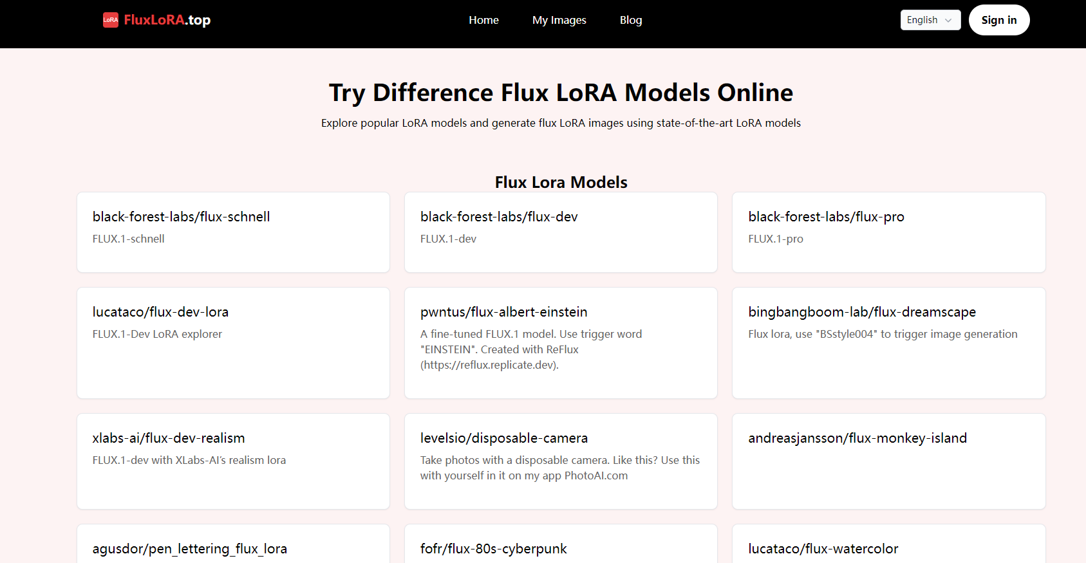Open the lucataco/flux-dev-lora model
The height and width of the screenshot is (563, 1086).
233,343
